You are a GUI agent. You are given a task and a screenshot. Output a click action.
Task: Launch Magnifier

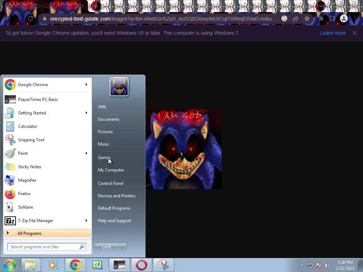47,180
